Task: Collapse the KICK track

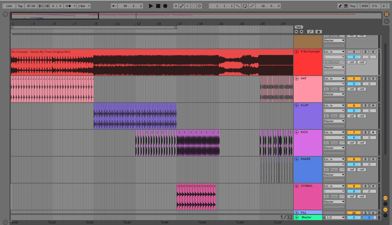Action: click(x=296, y=132)
